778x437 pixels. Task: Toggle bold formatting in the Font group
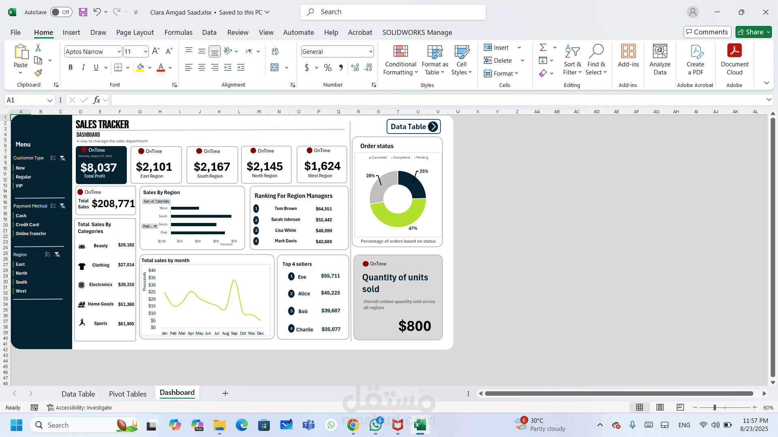[x=71, y=67]
